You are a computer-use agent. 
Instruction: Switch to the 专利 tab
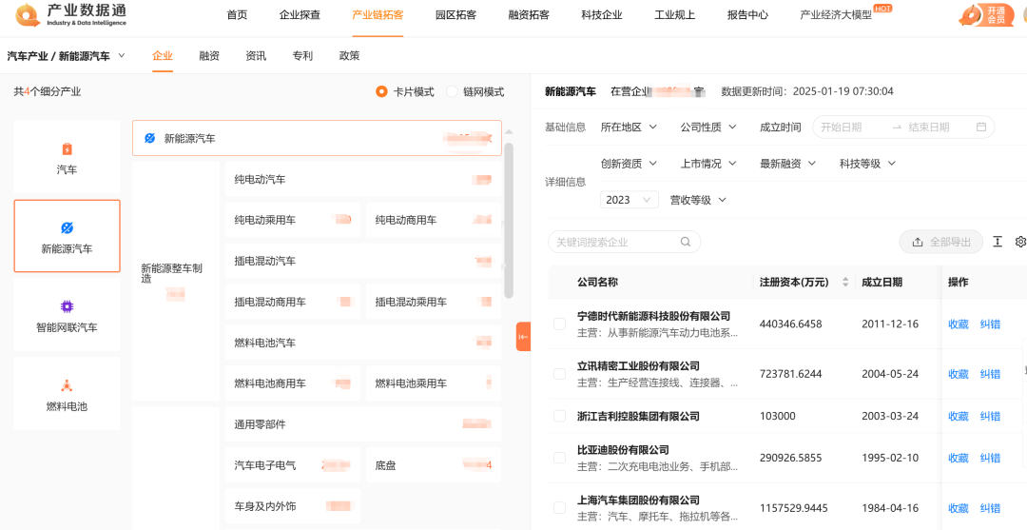pyautogui.click(x=302, y=56)
